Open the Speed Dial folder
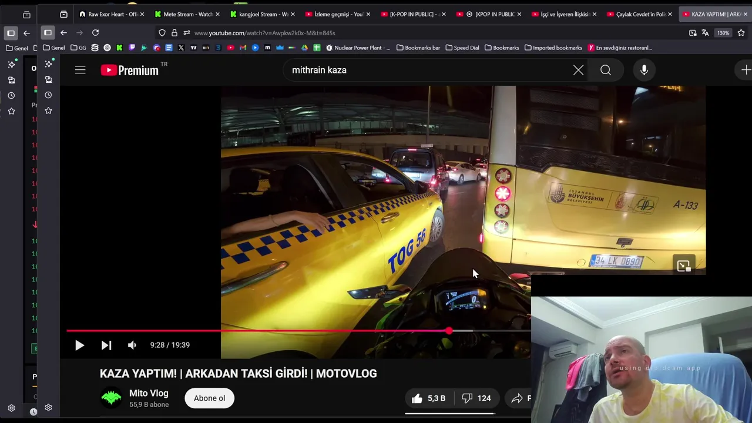This screenshot has height=423, width=752. 462,48
